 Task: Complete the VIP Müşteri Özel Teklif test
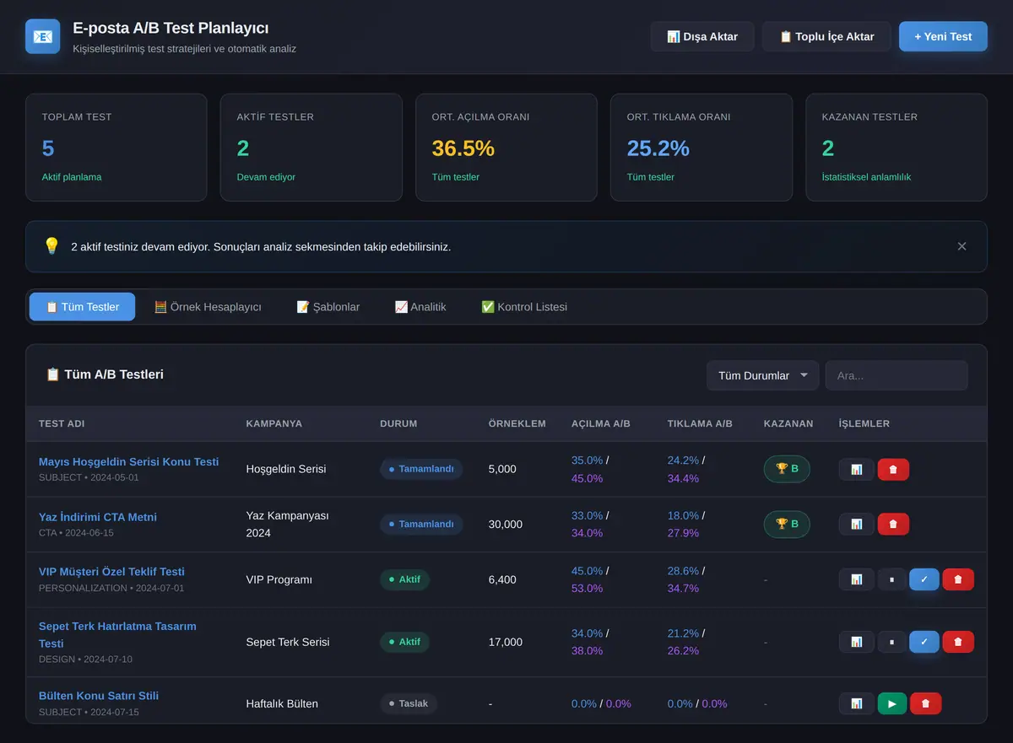924,579
